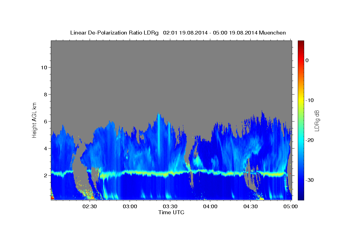Click the "LDRg dB" colorbar label
Screen dimensions: 361x240
click(x=317, y=121)
